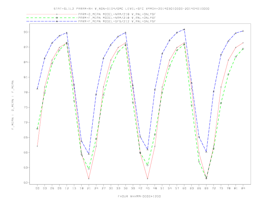Click the y-axis tick value 63

coord(25,167)
